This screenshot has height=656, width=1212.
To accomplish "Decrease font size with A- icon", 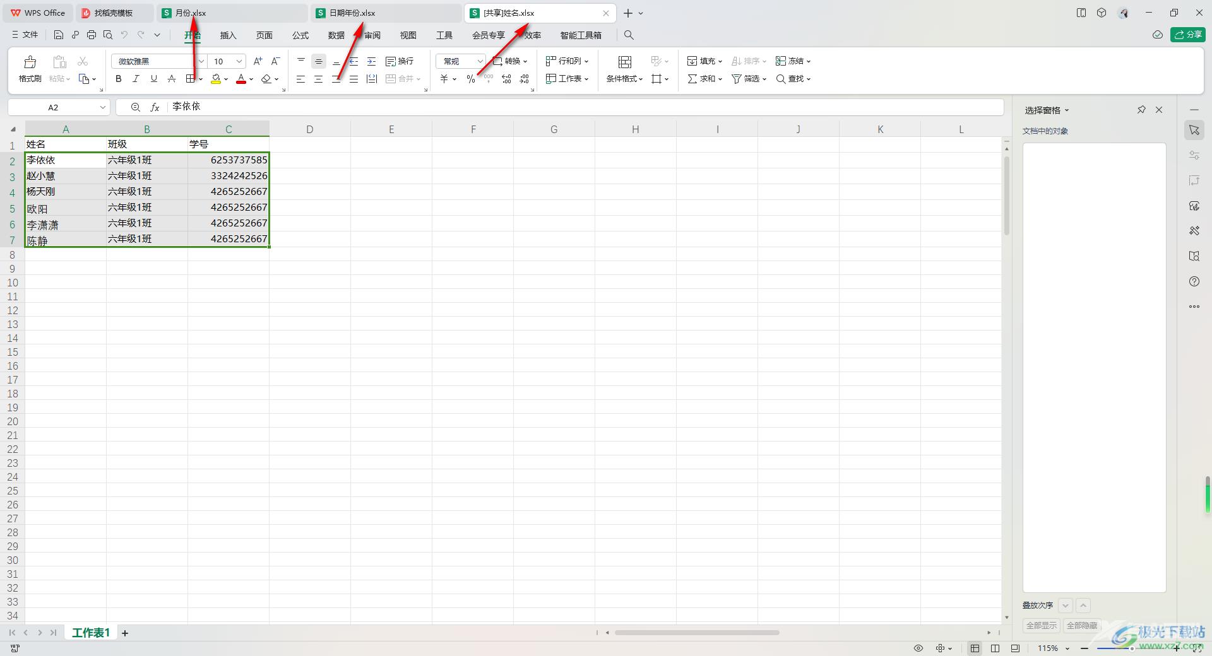I will pos(275,61).
